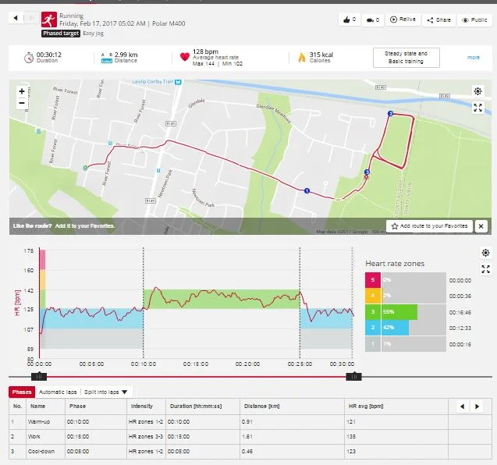Zoom in on the route map
Screen dimensions: 497x465
(22, 91)
